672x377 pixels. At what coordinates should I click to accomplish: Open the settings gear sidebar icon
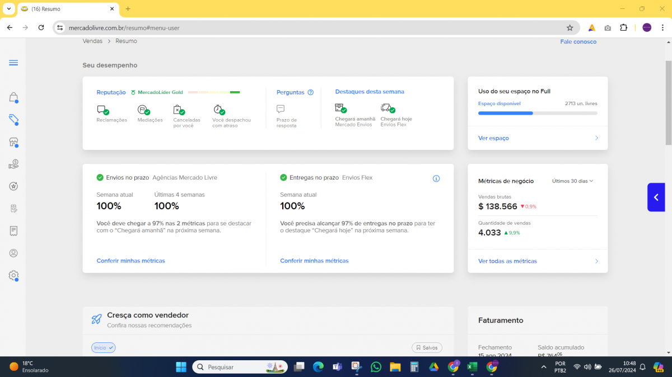(13, 276)
